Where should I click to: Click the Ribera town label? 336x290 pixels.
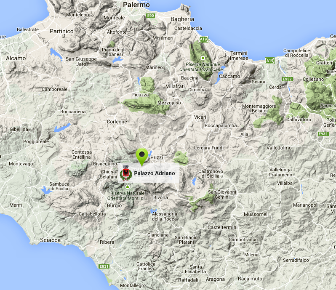pos(107,242)
